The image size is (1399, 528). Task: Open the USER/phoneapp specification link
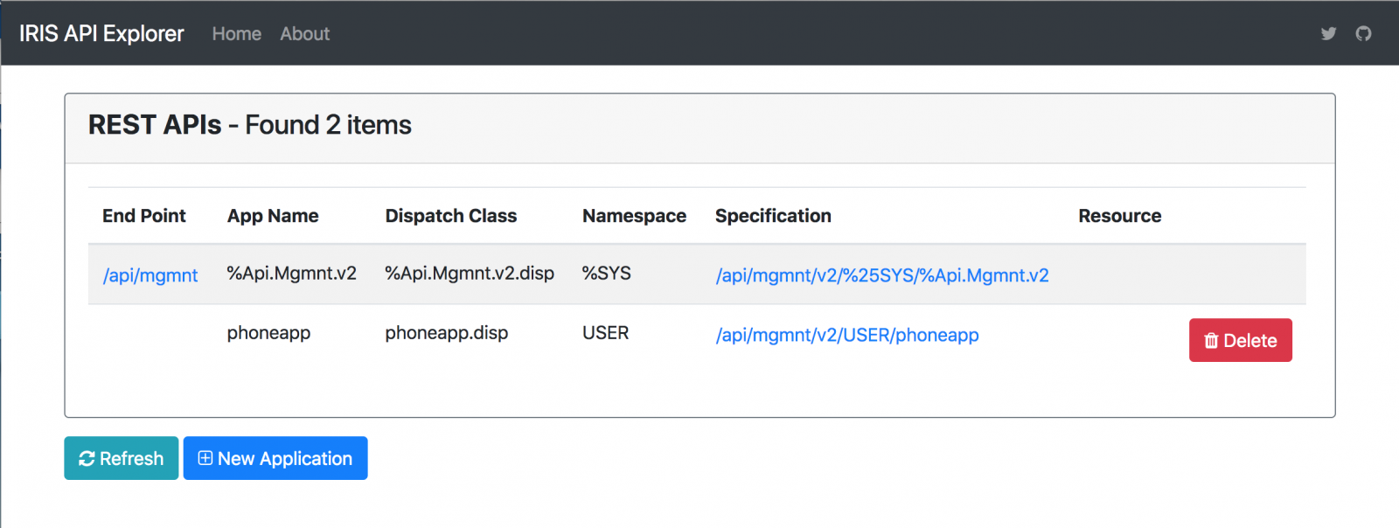point(846,335)
